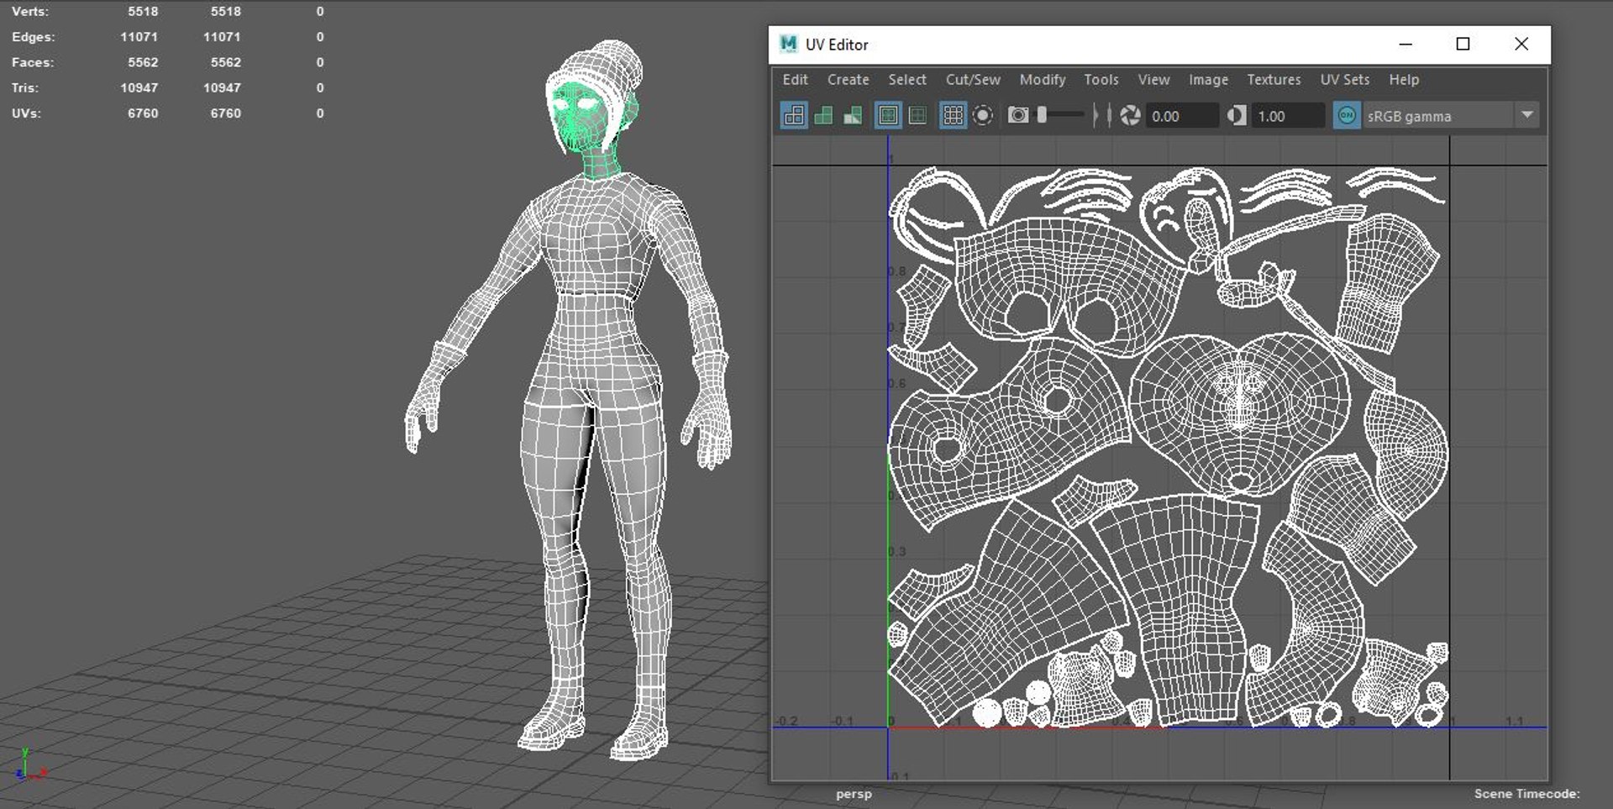Toggle the color management ON button
Viewport: 1613px width, 809px height.
(x=1347, y=115)
